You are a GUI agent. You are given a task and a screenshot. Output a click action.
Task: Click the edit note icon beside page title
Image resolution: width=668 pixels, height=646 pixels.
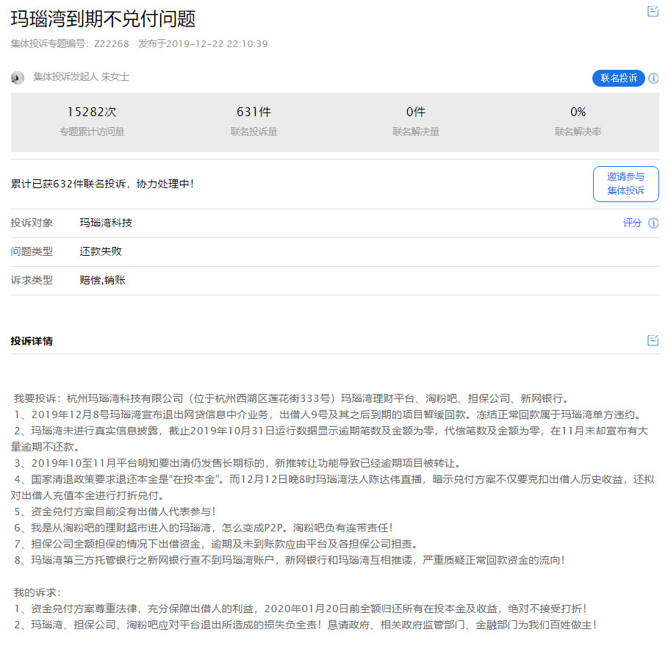[x=653, y=11]
